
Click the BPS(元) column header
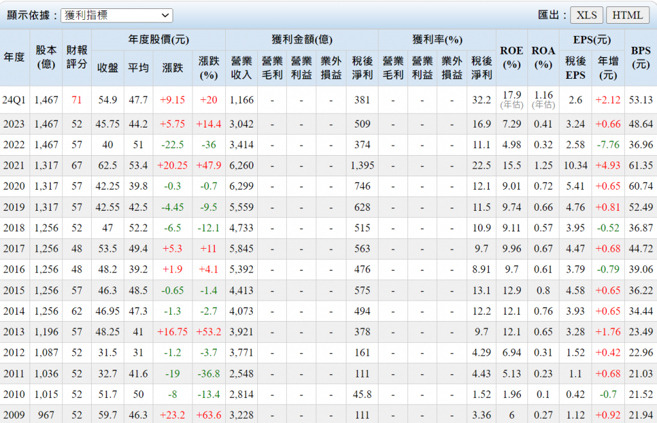640,57
